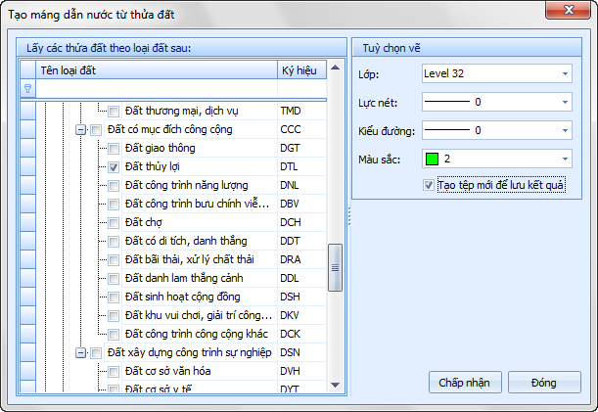Viewport: 598px width, 412px height.
Task: Toggle Tạo tệp mới để lưu kết quả
Action: click(x=429, y=186)
